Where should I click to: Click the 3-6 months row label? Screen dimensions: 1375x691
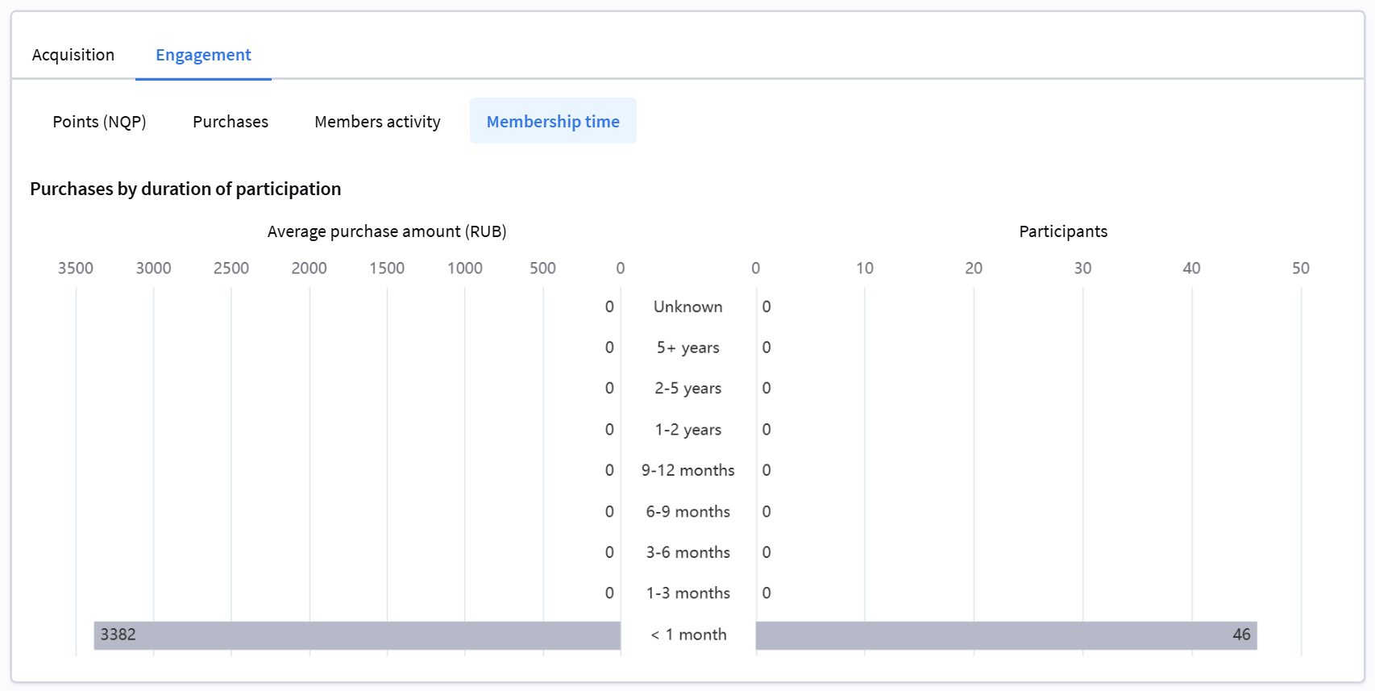(x=687, y=553)
